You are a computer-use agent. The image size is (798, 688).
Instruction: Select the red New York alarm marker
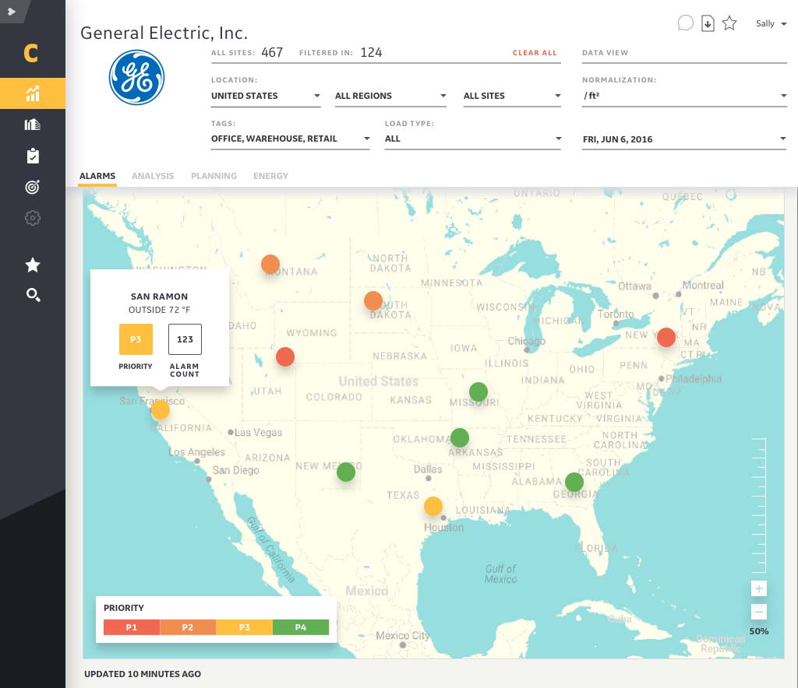(x=666, y=338)
